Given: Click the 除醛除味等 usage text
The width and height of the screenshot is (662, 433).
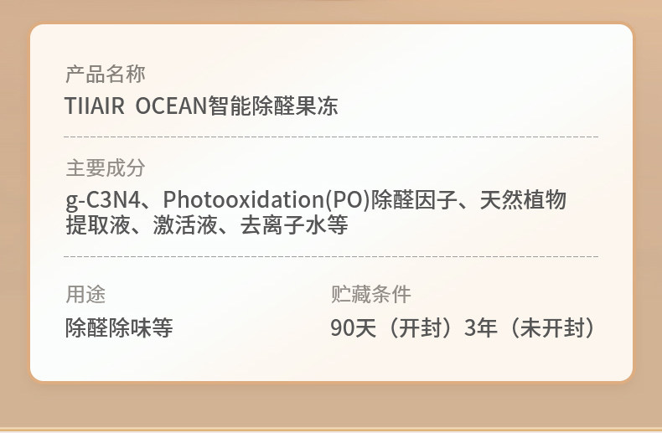Looking at the screenshot, I should [x=119, y=328].
